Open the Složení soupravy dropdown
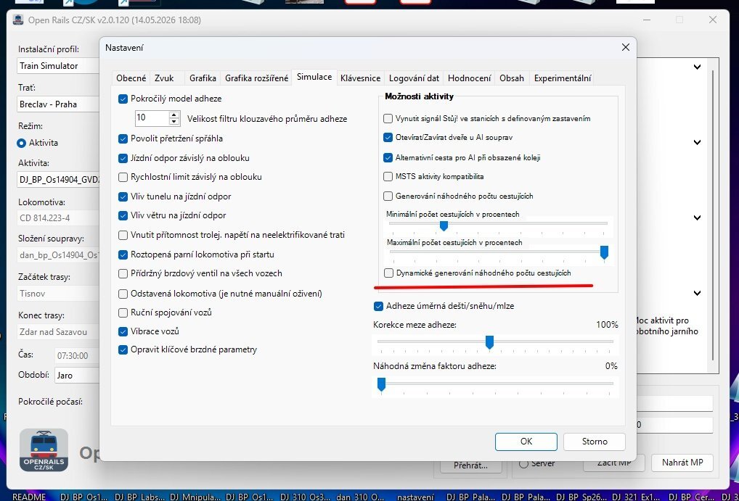This screenshot has height=501, width=739. [58, 254]
